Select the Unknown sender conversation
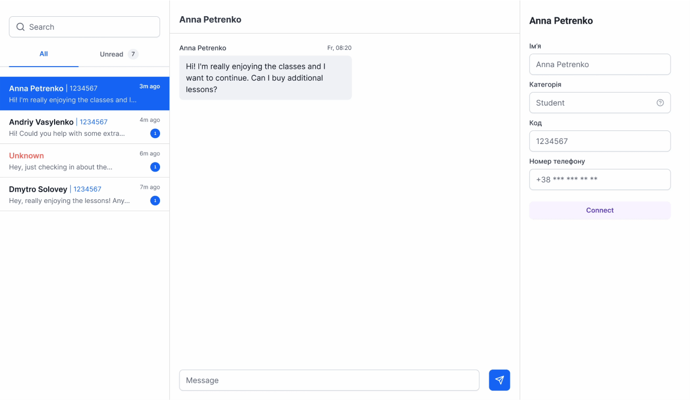The width and height of the screenshot is (690, 400). click(70, 161)
